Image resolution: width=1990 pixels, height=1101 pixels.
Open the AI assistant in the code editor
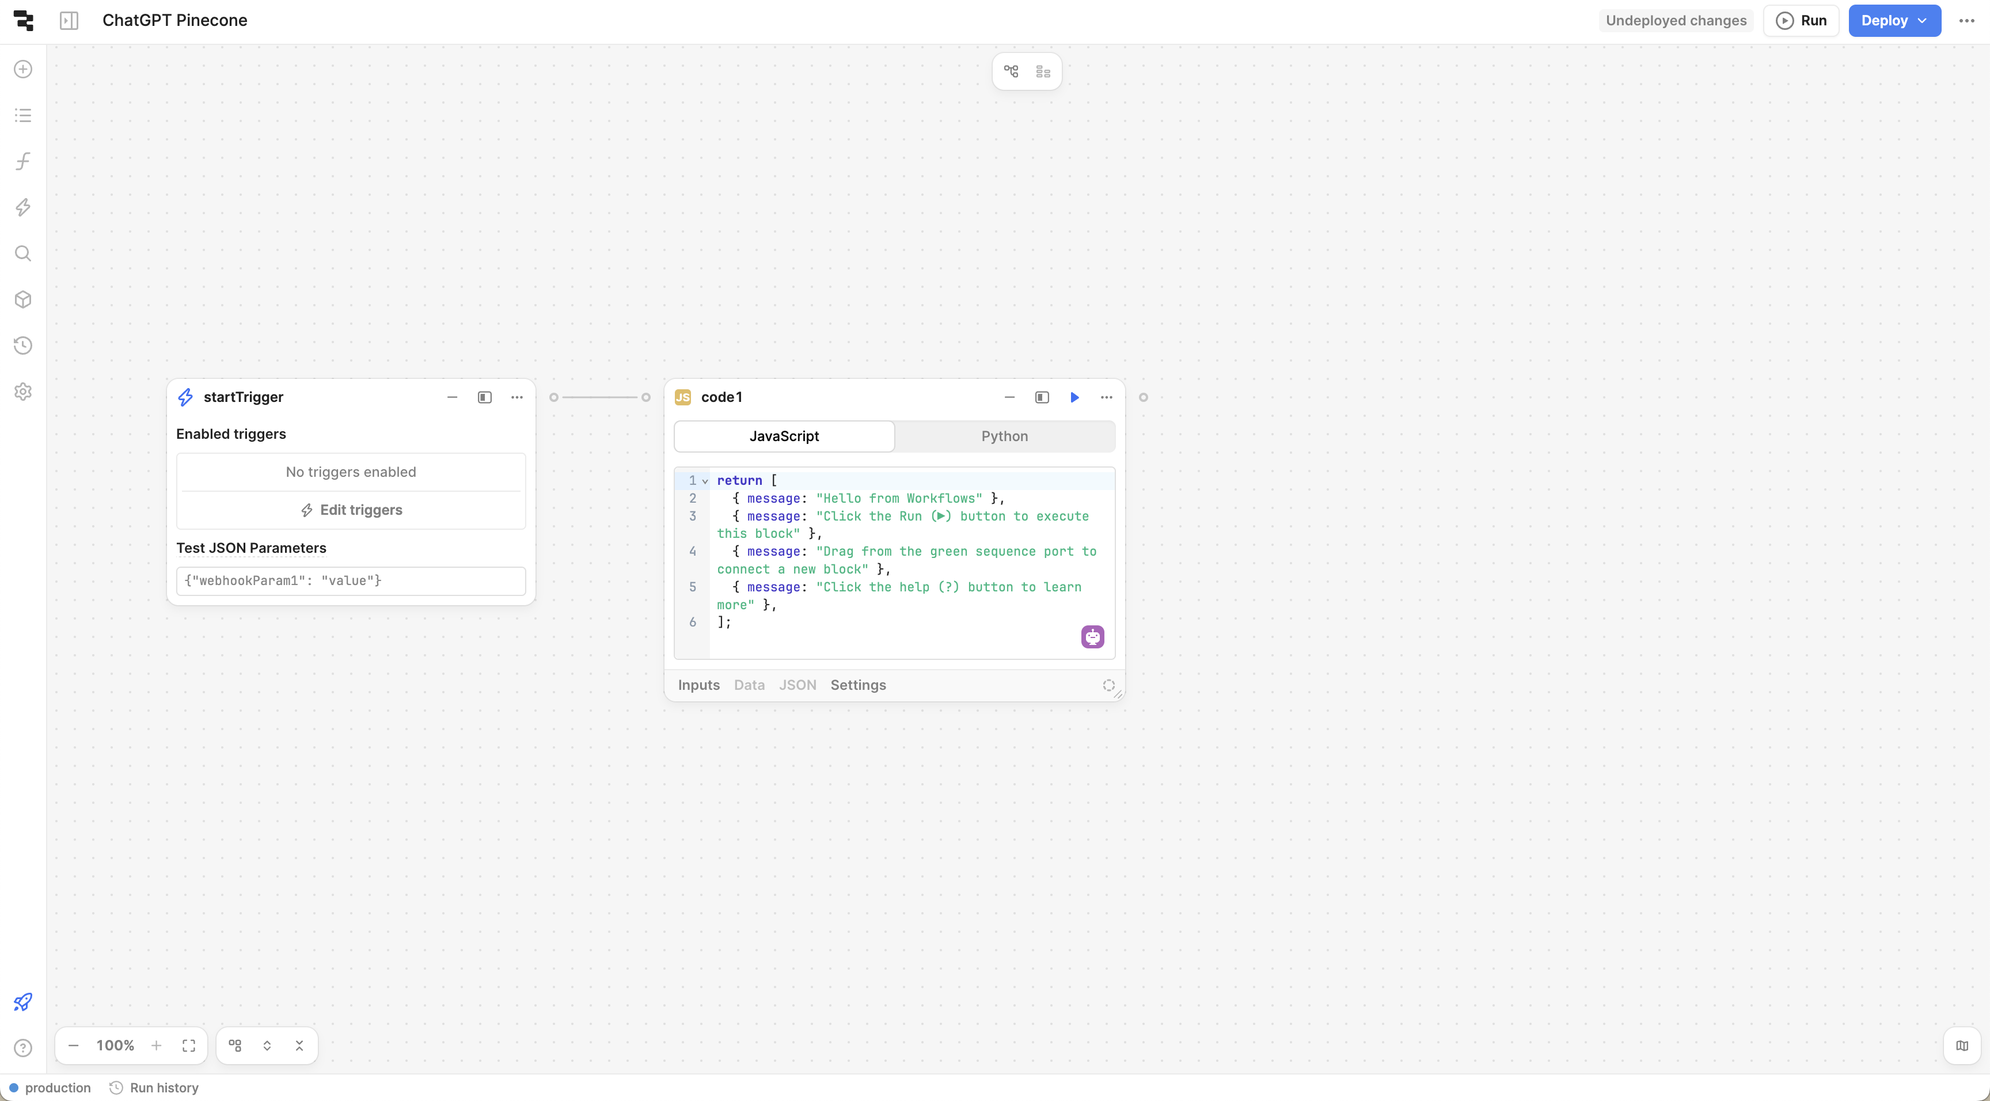(1092, 636)
